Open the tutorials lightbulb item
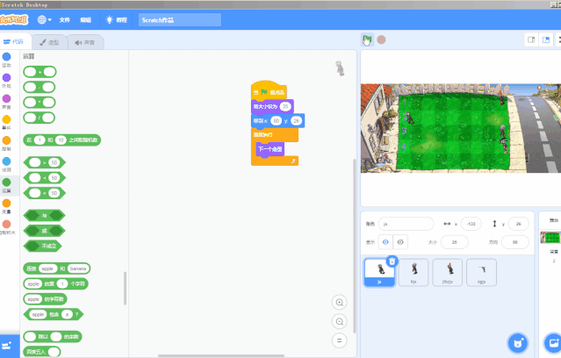The image size is (561, 358). pyautogui.click(x=116, y=19)
